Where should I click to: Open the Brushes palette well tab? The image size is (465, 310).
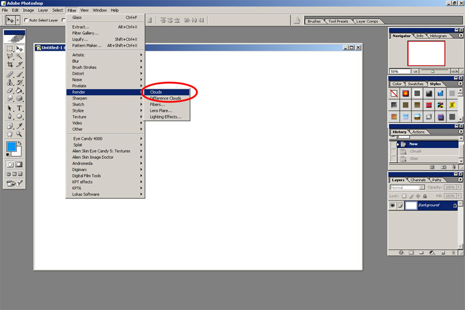click(314, 22)
